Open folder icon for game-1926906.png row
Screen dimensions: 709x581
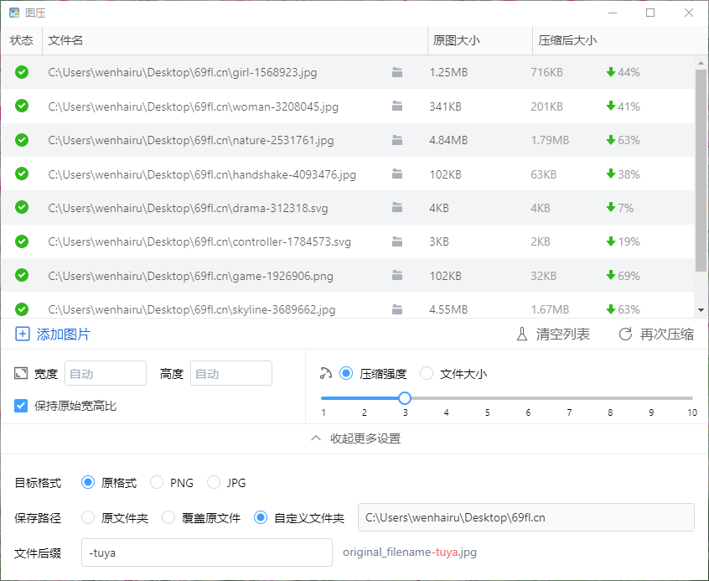[x=397, y=275]
